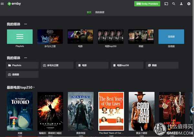The image size is (194, 137).
Task: Click the 电影 label under thumbnail
Action: 80,46
